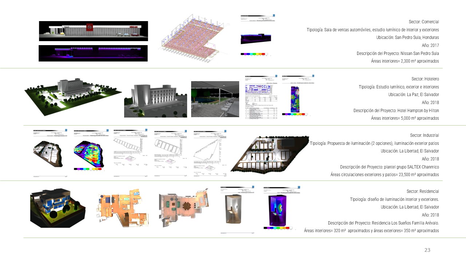
Task: Click the color scale legend under the Nissan report
Action: click(253, 54)
